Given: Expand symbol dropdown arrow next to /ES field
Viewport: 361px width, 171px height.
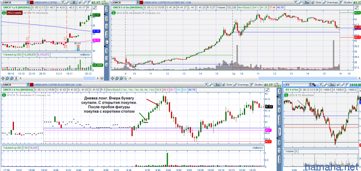Looking at the screenshot, I should (x=310, y=85).
